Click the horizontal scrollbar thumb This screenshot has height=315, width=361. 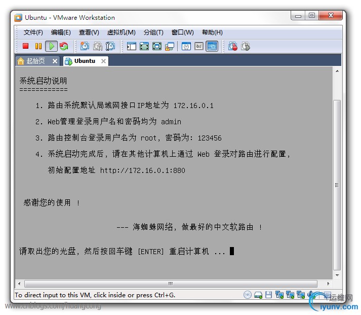[171, 284]
